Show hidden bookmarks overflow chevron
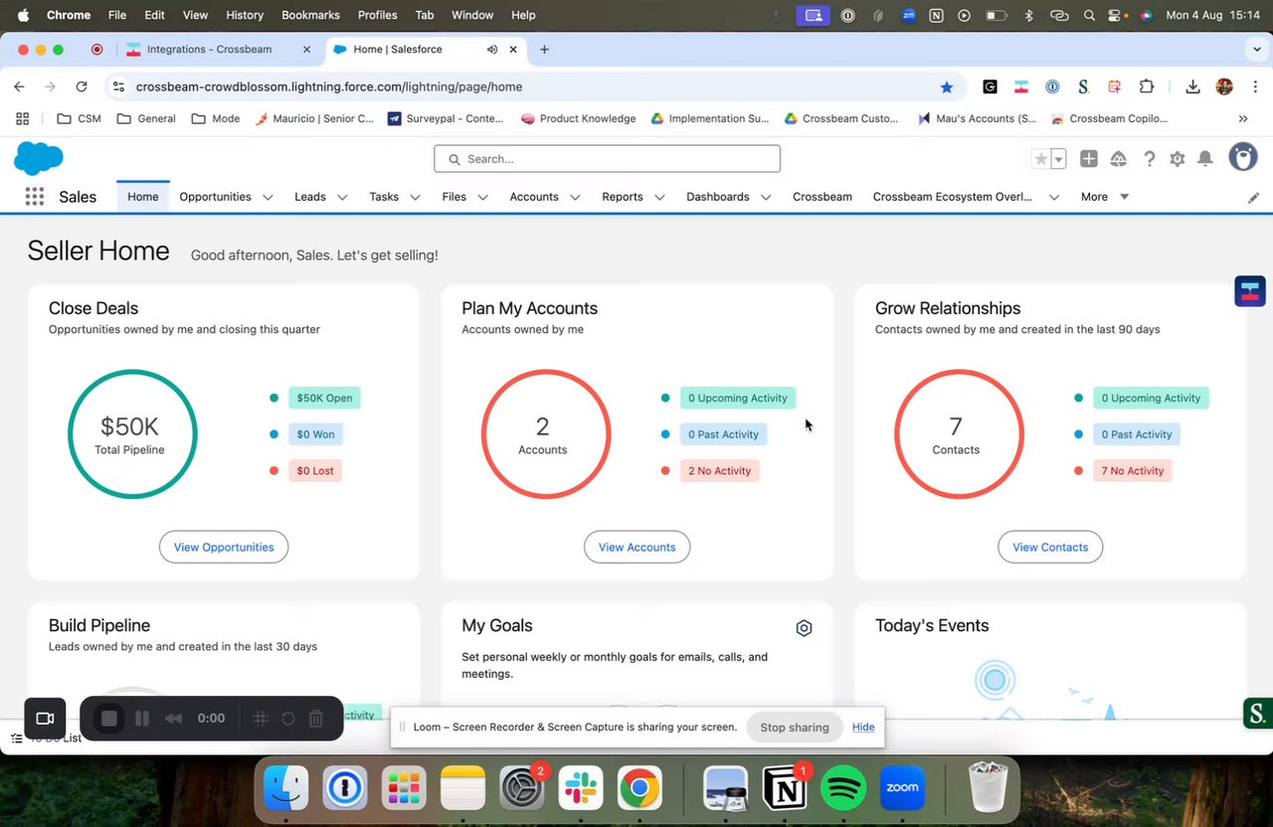Viewport: 1273px width, 827px height. click(x=1243, y=118)
